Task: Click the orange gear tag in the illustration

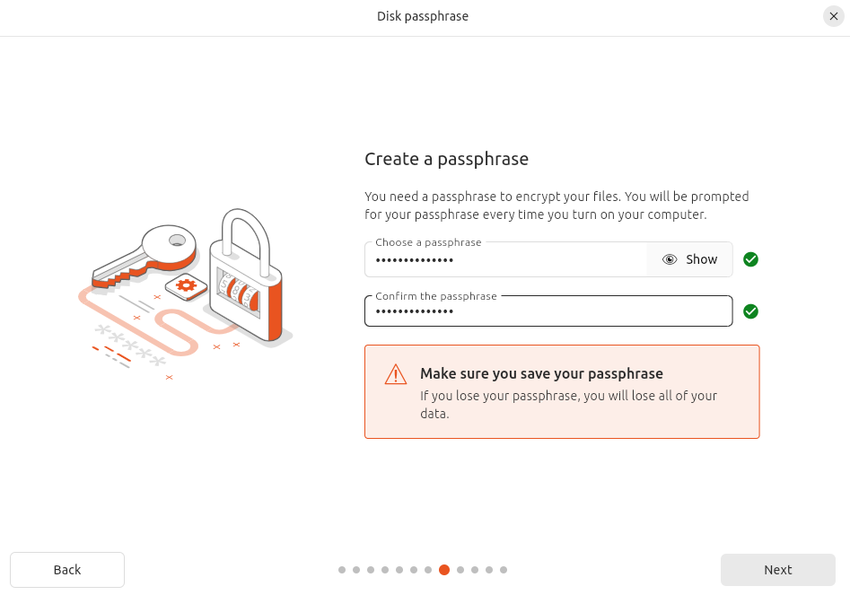Action: tap(187, 285)
